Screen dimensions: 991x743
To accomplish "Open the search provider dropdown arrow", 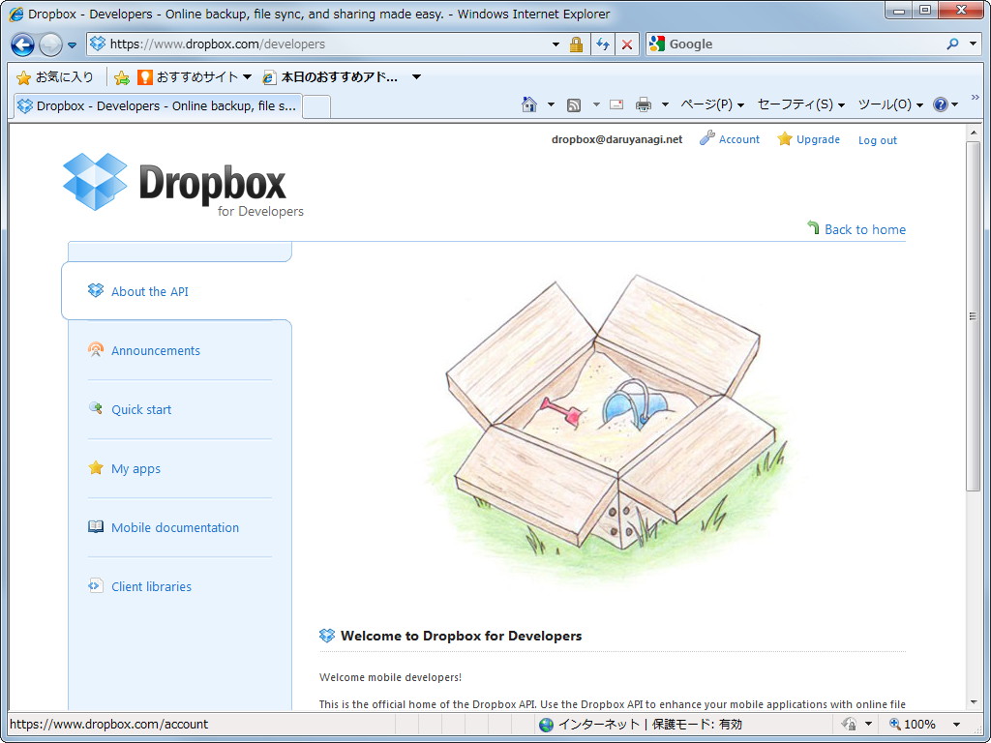I will pyautogui.click(x=974, y=45).
